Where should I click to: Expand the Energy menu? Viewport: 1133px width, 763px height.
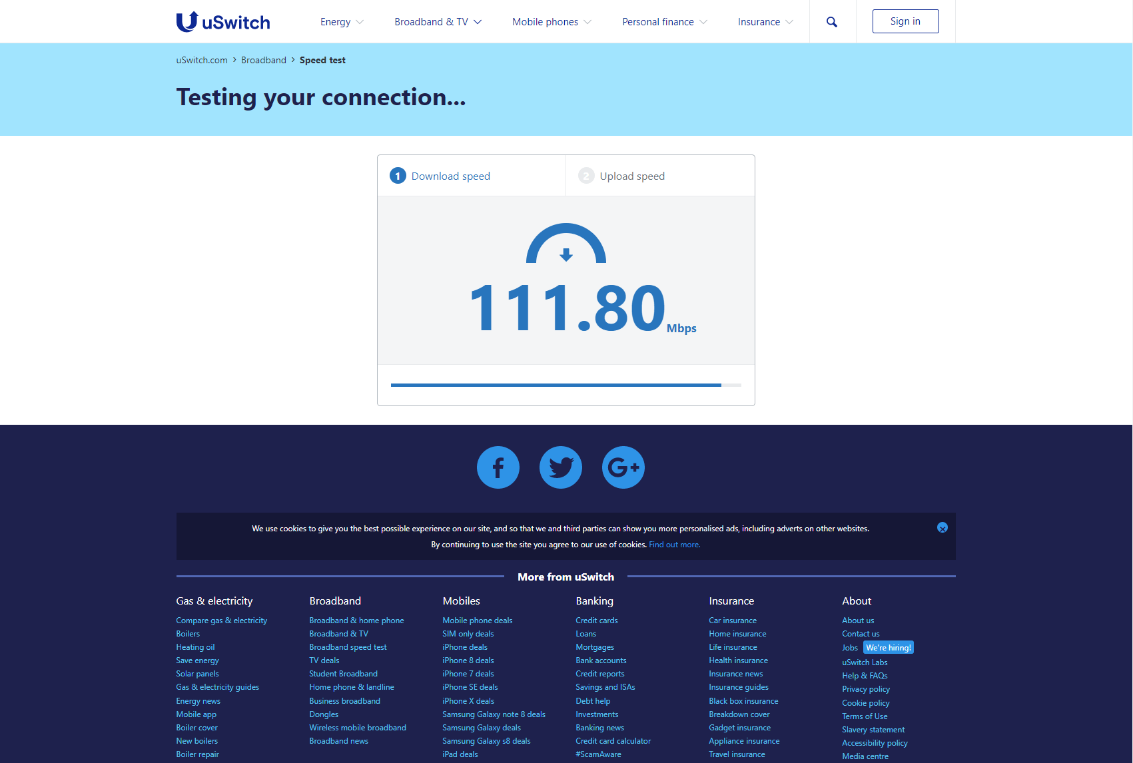click(x=342, y=22)
